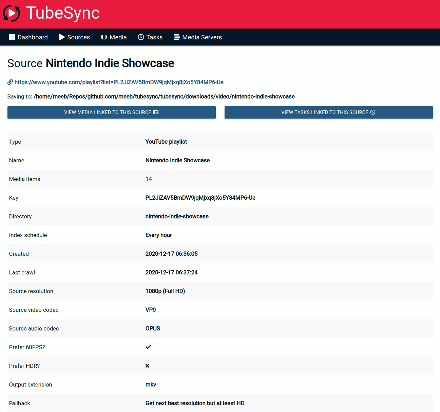Click the mkv output extension value
Image resolution: width=440 pixels, height=412 pixels.
click(151, 384)
